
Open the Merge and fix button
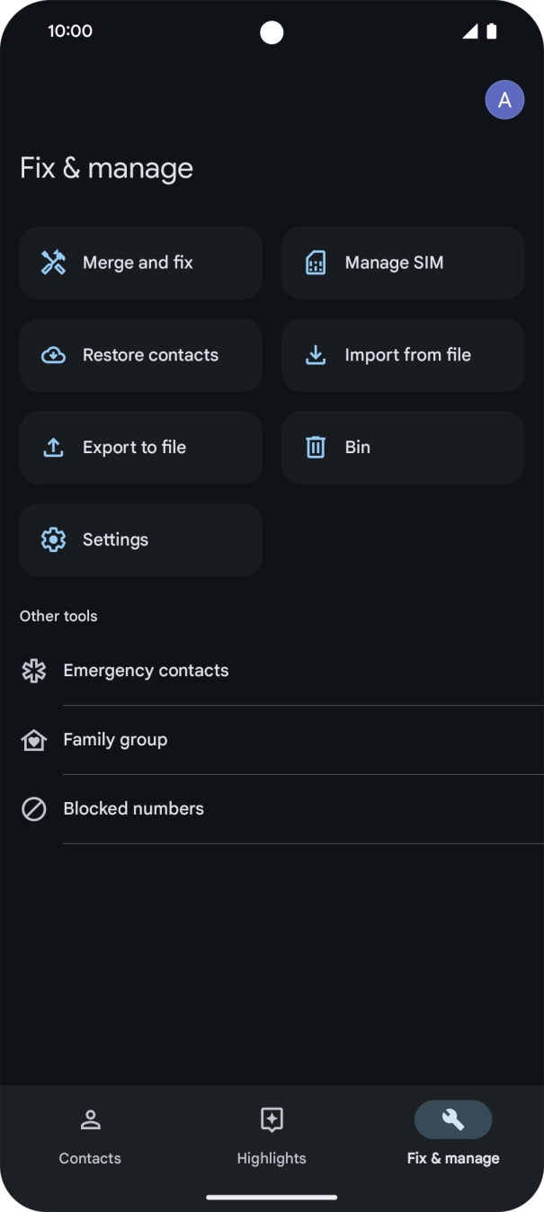pos(140,263)
